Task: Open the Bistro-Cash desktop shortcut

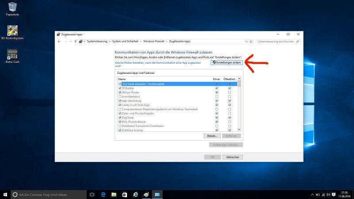Action: (12, 56)
